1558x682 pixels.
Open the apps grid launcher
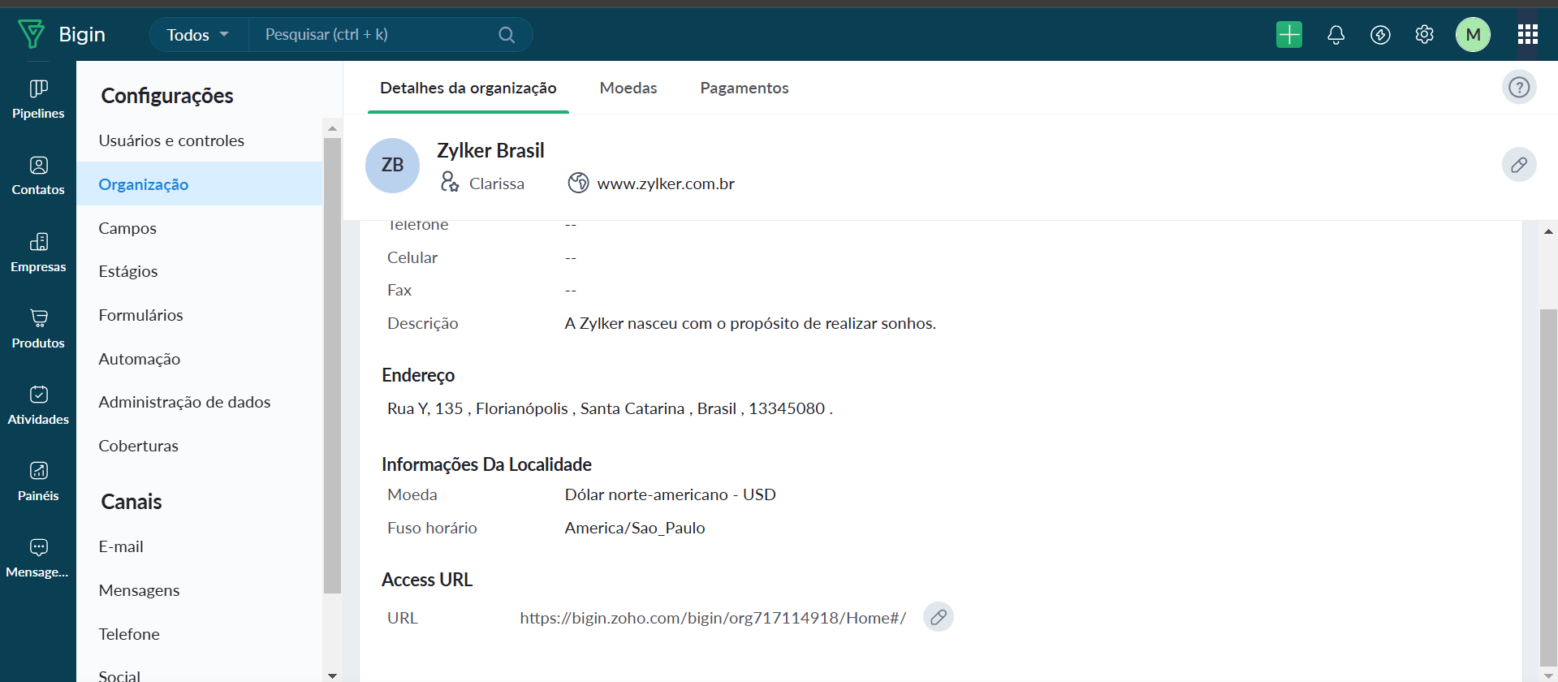[1527, 34]
